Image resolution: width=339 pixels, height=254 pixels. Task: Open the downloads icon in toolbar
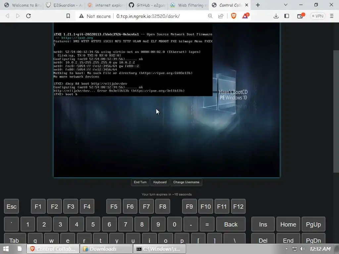[276, 16]
